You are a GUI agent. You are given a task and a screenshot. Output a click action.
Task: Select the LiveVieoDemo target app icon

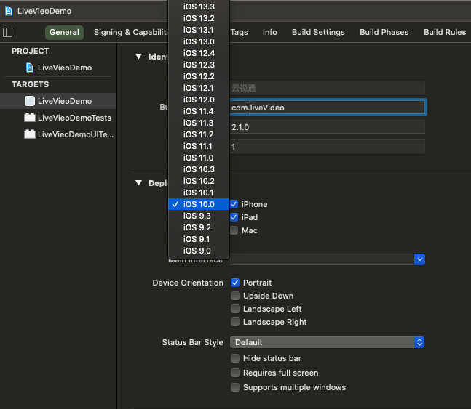click(x=30, y=101)
